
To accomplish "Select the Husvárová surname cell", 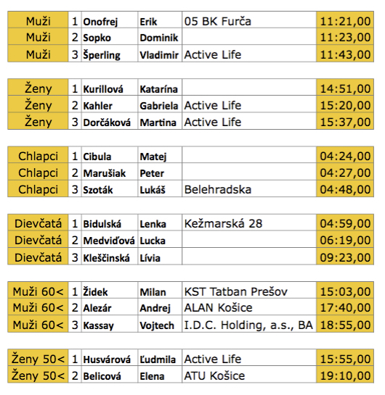I will (110, 358).
